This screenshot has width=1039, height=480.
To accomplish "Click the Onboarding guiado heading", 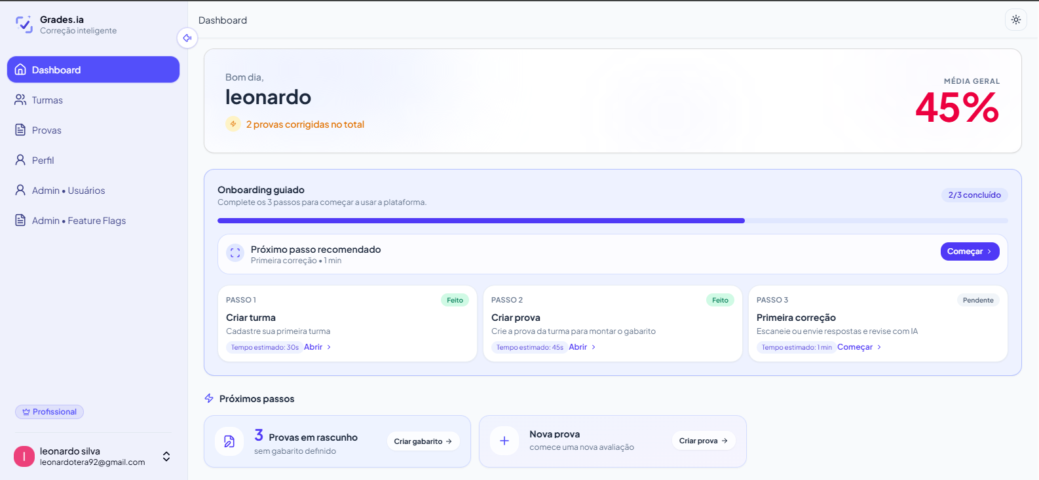I will (261, 190).
